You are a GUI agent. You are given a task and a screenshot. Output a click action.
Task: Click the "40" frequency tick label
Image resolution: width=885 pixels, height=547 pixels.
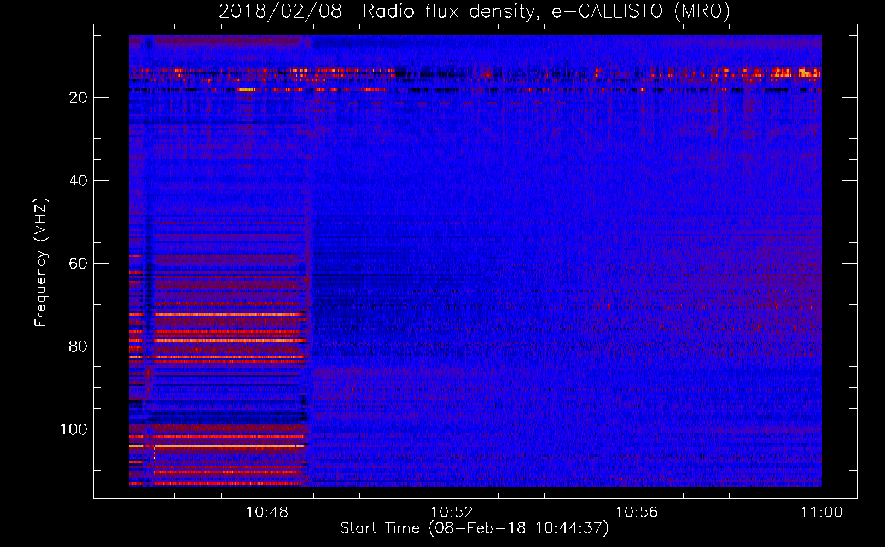pyautogui.click(x=79, y=181)
